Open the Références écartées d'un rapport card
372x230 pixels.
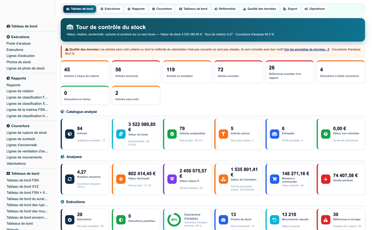(x=290, y=72)
